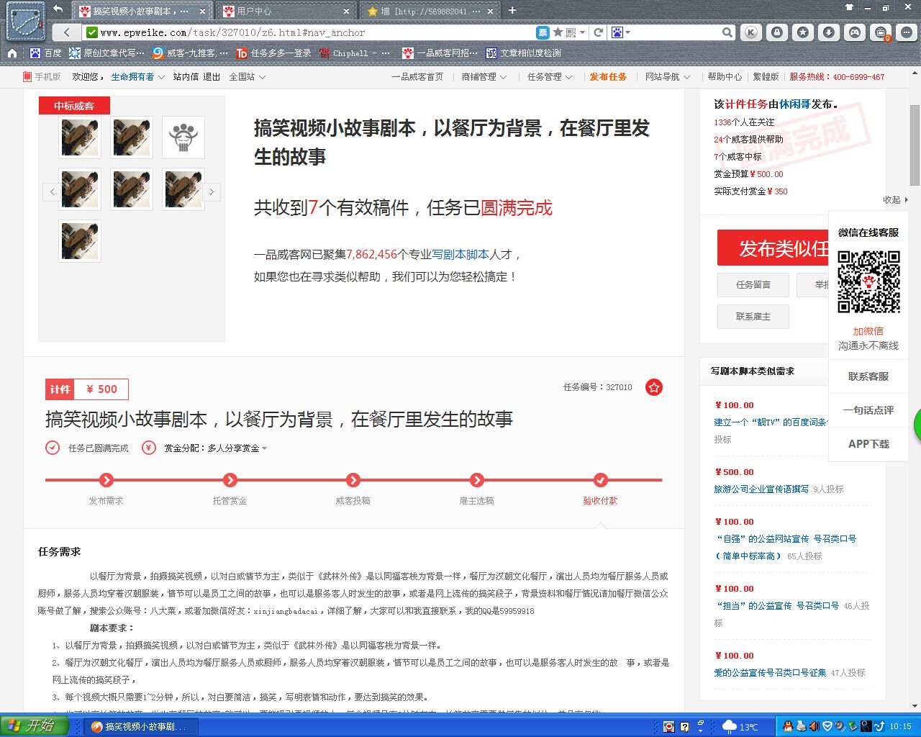Click the lock icon in browser toolbar
Viewport: 921px width, 737px height.
pyautogui.click(x=776, y=32)
